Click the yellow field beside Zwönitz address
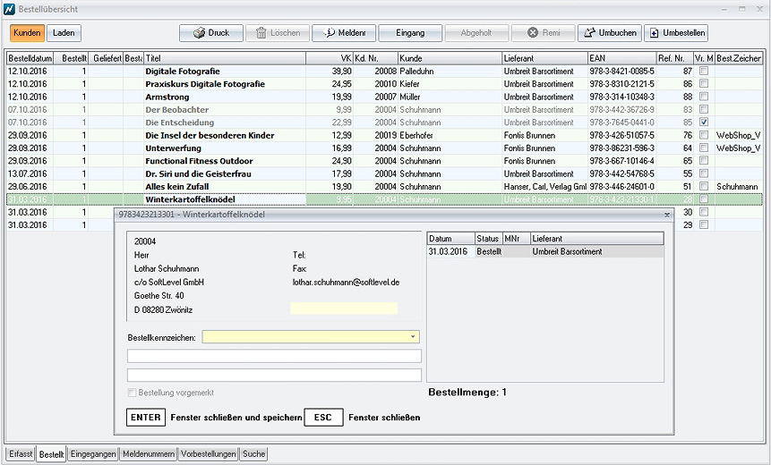 click(x=343, y=309)
